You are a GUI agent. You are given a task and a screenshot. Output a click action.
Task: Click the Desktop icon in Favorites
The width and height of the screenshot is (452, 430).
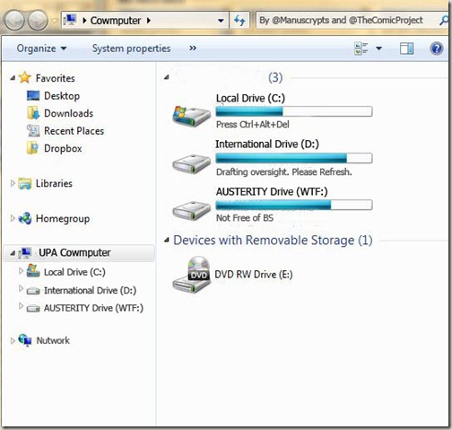[x=33, y=96]
